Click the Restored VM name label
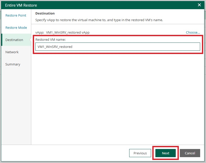This screenshot has width=206, height=163. point(50,39)
